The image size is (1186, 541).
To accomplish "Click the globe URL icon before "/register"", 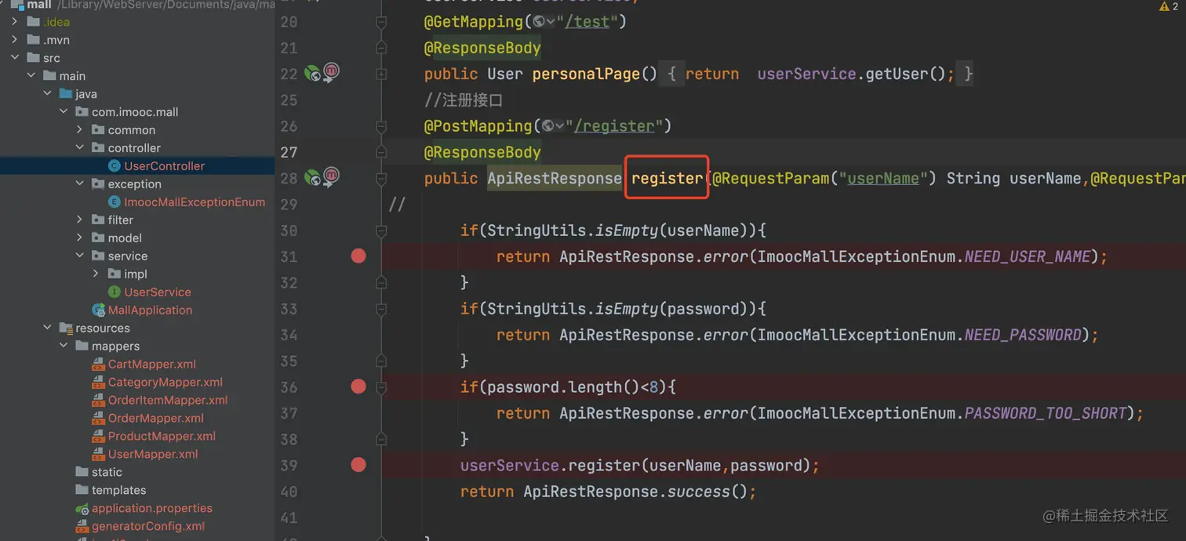I will click(548, 126).
